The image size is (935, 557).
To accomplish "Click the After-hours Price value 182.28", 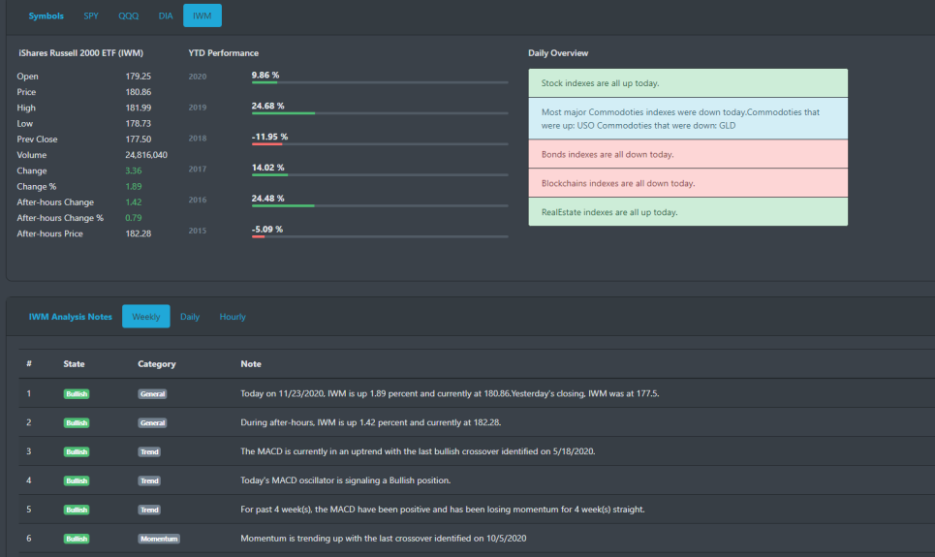I will click(x=139, y=233).
